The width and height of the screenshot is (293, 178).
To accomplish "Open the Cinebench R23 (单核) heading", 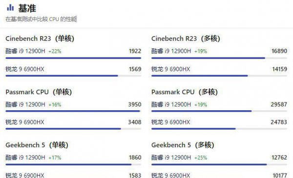I will tap(40, 39).
